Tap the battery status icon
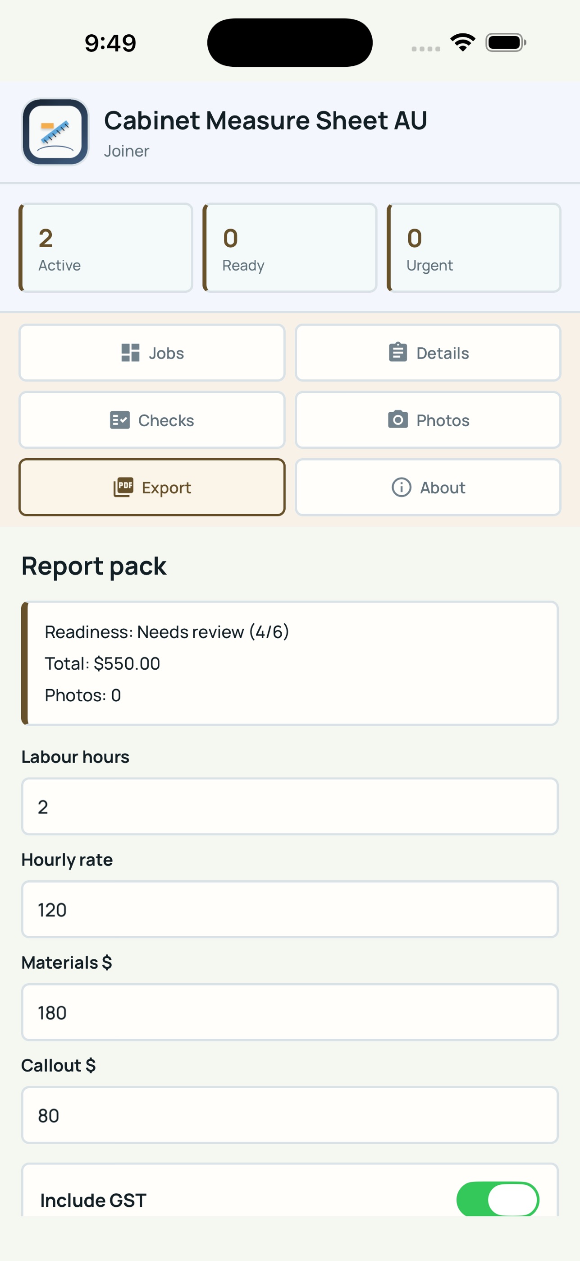This screenshot has height=1261, width=580. [x=506, y=42]
